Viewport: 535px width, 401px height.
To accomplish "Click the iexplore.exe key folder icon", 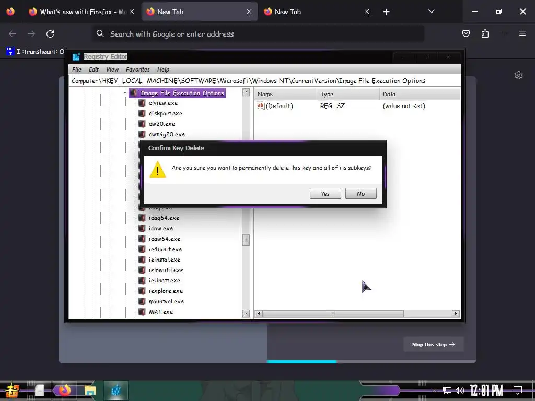I will point(142,291).
